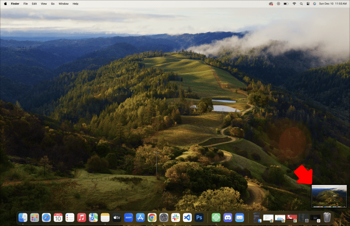Image resolution: width=350 pixels, height=226 pixels.
Task: Open the Notes app
Action: tap(105, 217)
